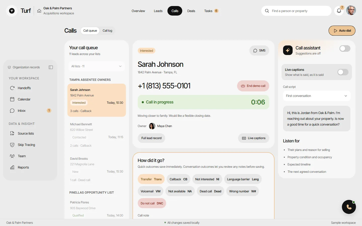Open Handoffs in the sidebar
The width and height of the screenshot is (362, 226).
[30, 88]
